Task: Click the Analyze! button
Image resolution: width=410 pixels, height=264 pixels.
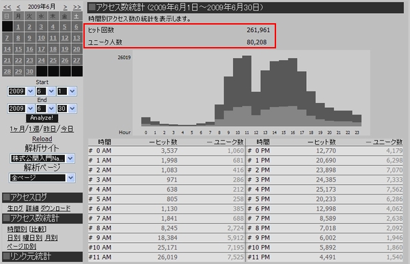Action: pyautogui.click(x=42, y=118)
